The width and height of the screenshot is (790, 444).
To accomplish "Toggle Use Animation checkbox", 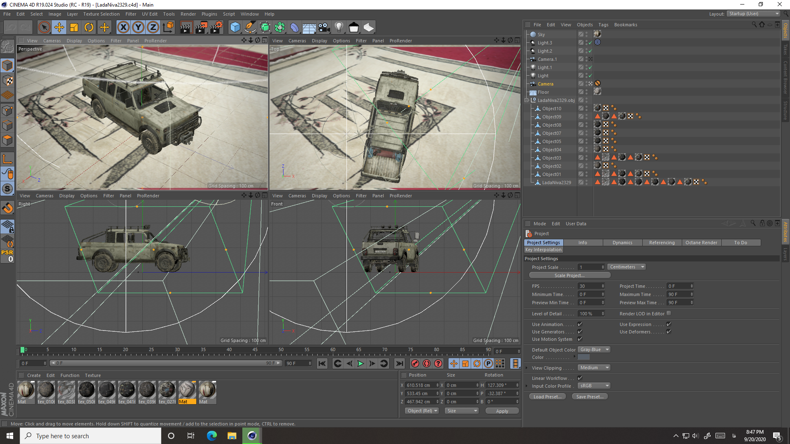I will [x=580, y=324].
